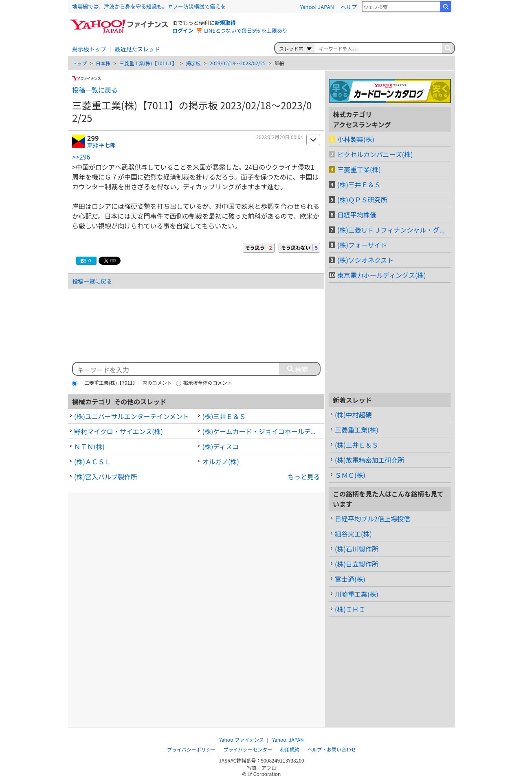Click ログイン link

[x=182, y=31]
